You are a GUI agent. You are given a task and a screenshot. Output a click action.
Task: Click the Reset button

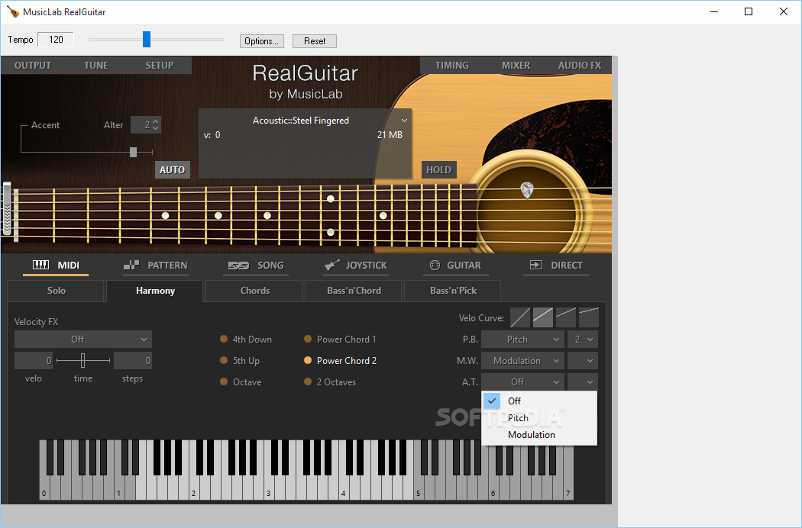coord(315,41)
